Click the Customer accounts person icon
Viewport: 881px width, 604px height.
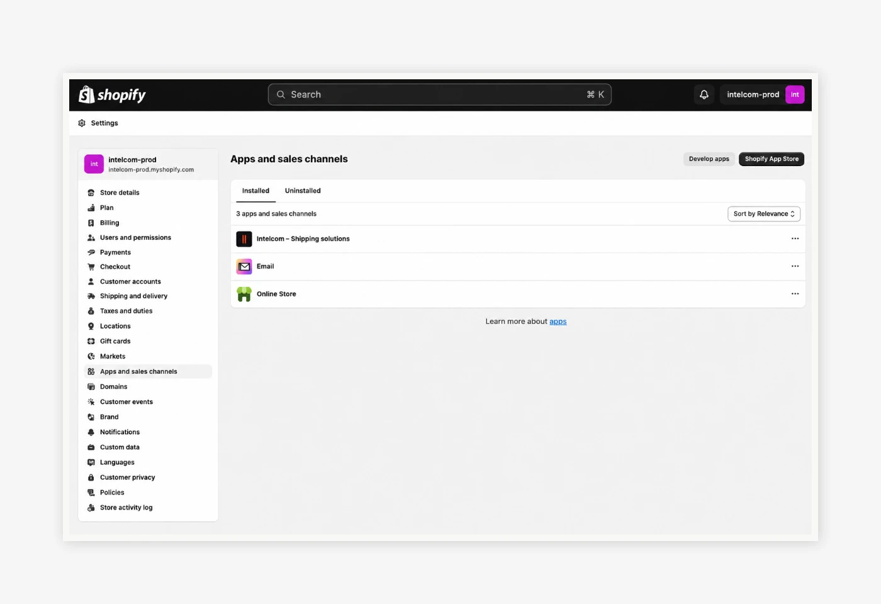tap(91, 282)
